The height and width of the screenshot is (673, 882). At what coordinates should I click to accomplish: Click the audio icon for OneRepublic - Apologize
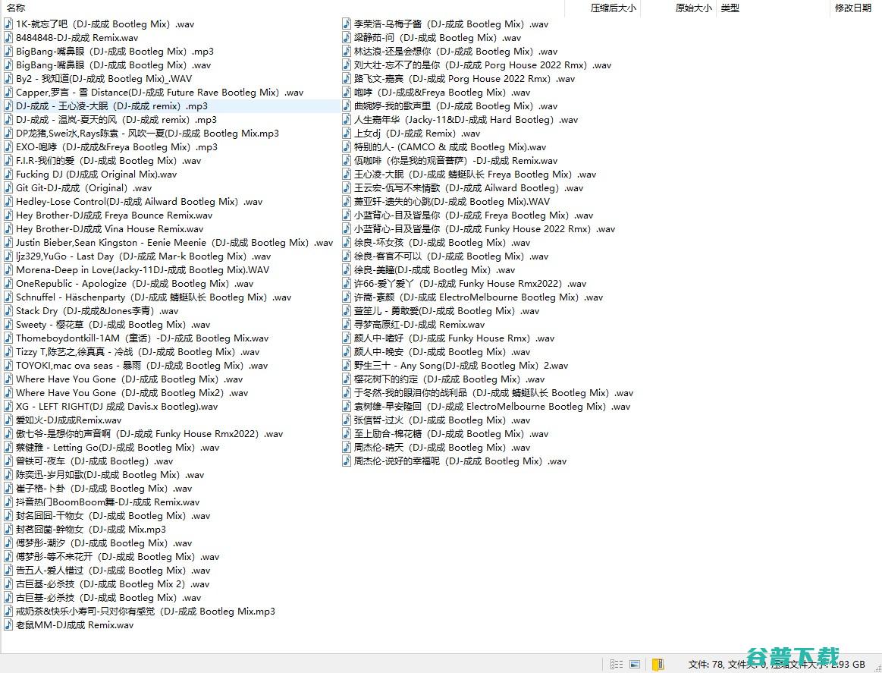click(x=8, y=284)
